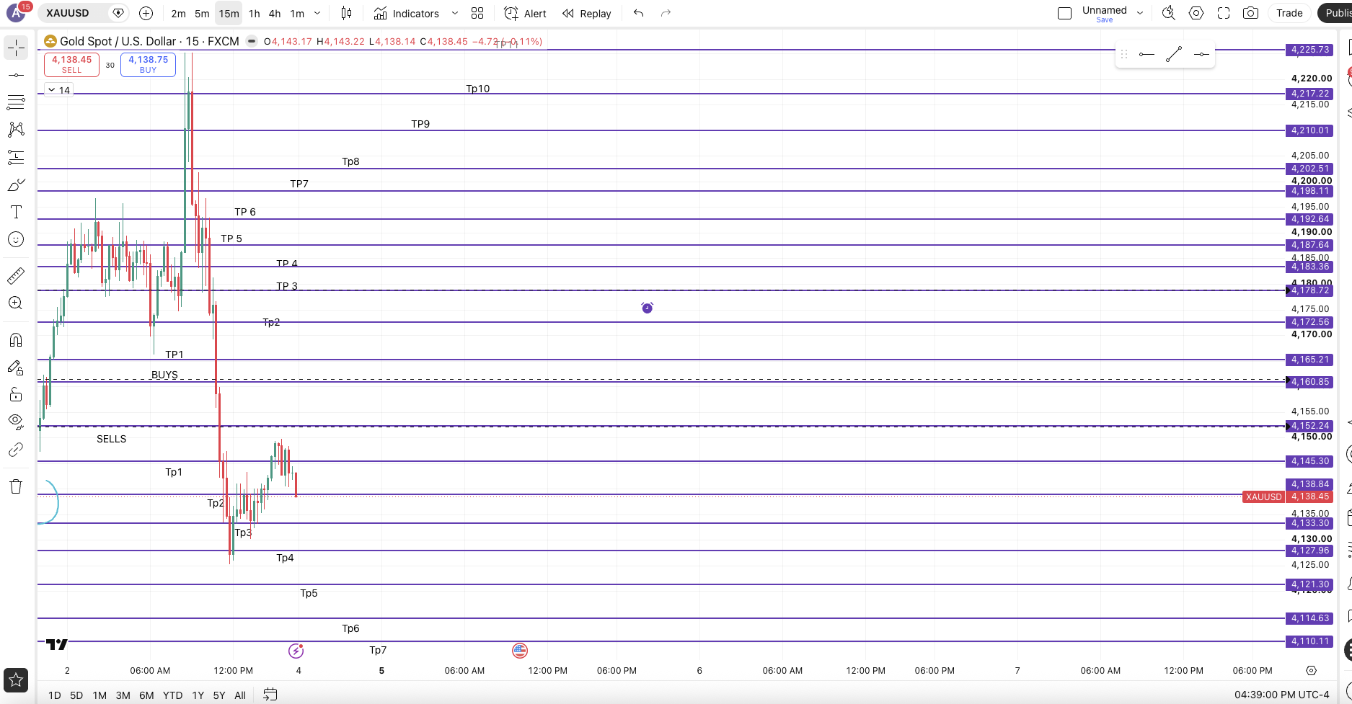Lock all drawing tools
This screenshot has height=704, width=1352.
tap(16, 395)
